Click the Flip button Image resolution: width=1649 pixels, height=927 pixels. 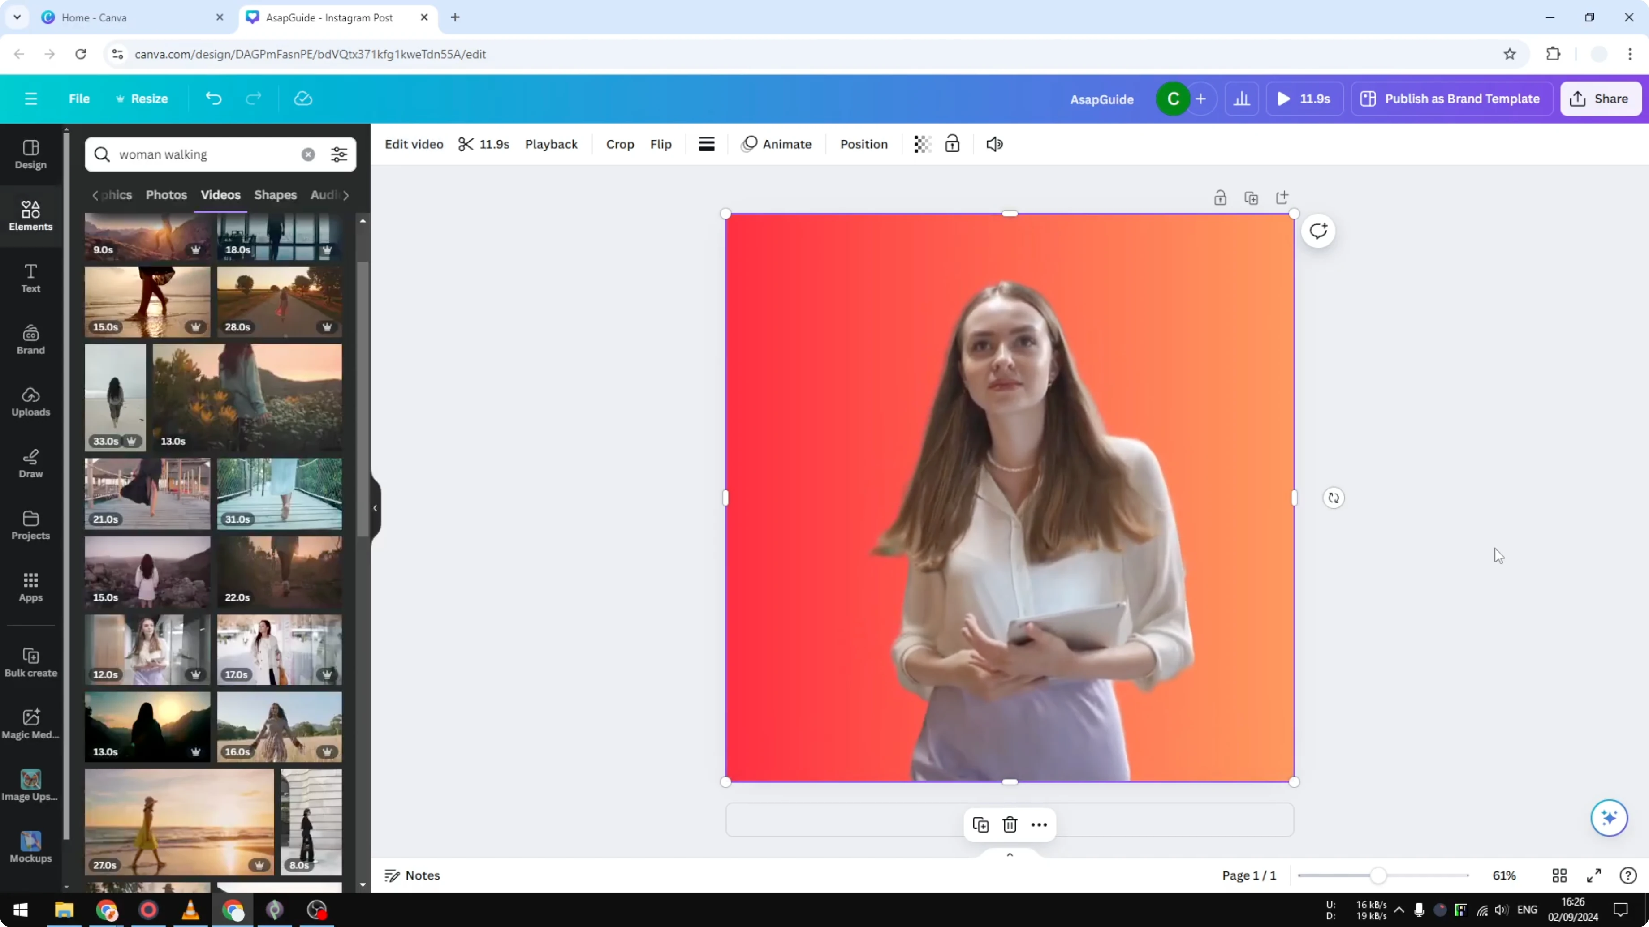coord(660,145)
